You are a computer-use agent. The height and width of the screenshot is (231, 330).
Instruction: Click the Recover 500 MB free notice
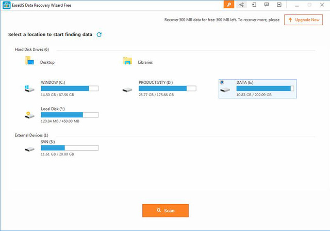point(222,20)
